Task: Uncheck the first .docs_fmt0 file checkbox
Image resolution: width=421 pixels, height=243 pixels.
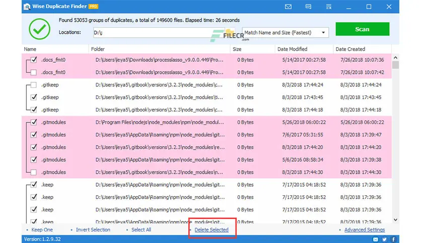Action: coord(34,60)
